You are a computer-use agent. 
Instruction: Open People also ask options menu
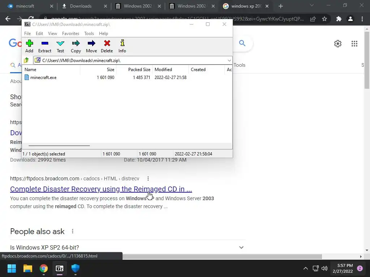pos(72,231)
